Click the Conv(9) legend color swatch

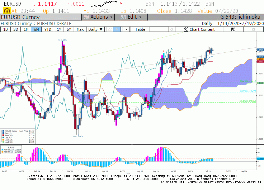click(x=3, y=133)
